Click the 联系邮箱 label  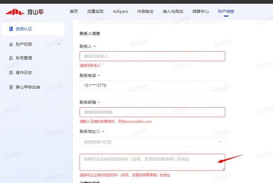tap(88, 102)
